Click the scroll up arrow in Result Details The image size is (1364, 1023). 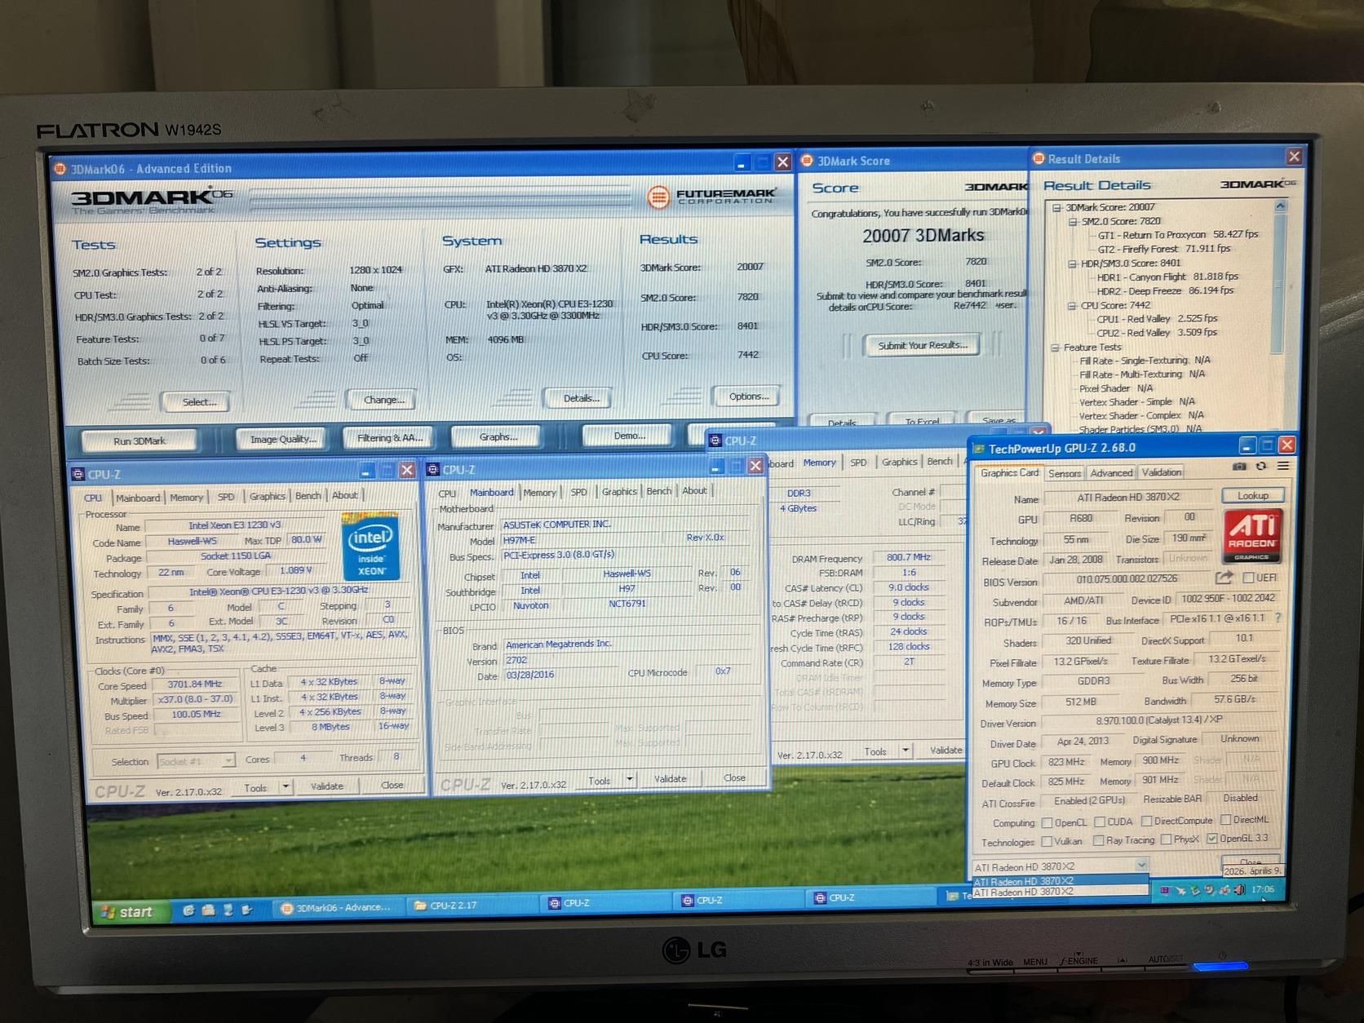pos(1280,206)
